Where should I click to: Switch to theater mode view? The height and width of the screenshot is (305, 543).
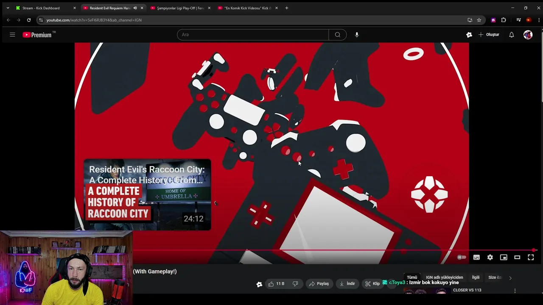click(517, 257)
